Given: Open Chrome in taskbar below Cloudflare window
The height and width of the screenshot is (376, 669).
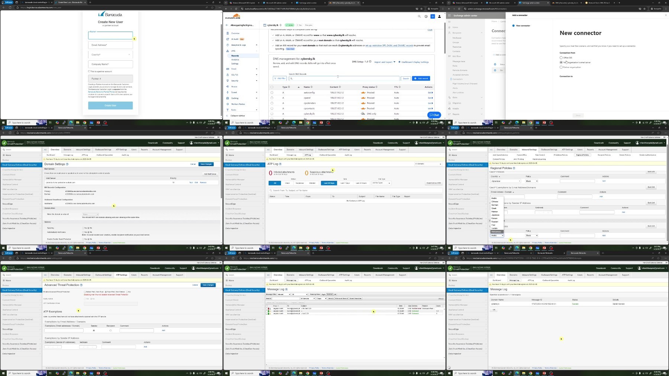Looking at the screenshot, I should point(307,122).
